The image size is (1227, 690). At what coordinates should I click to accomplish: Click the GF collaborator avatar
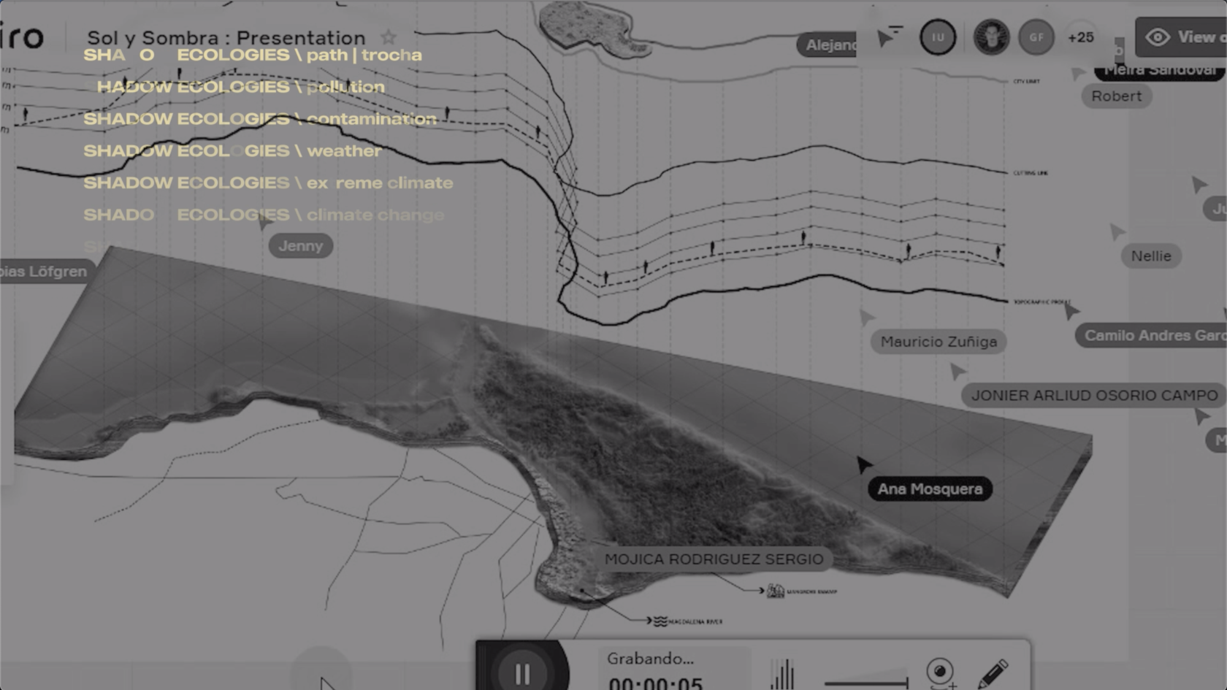click(1036, 37)
